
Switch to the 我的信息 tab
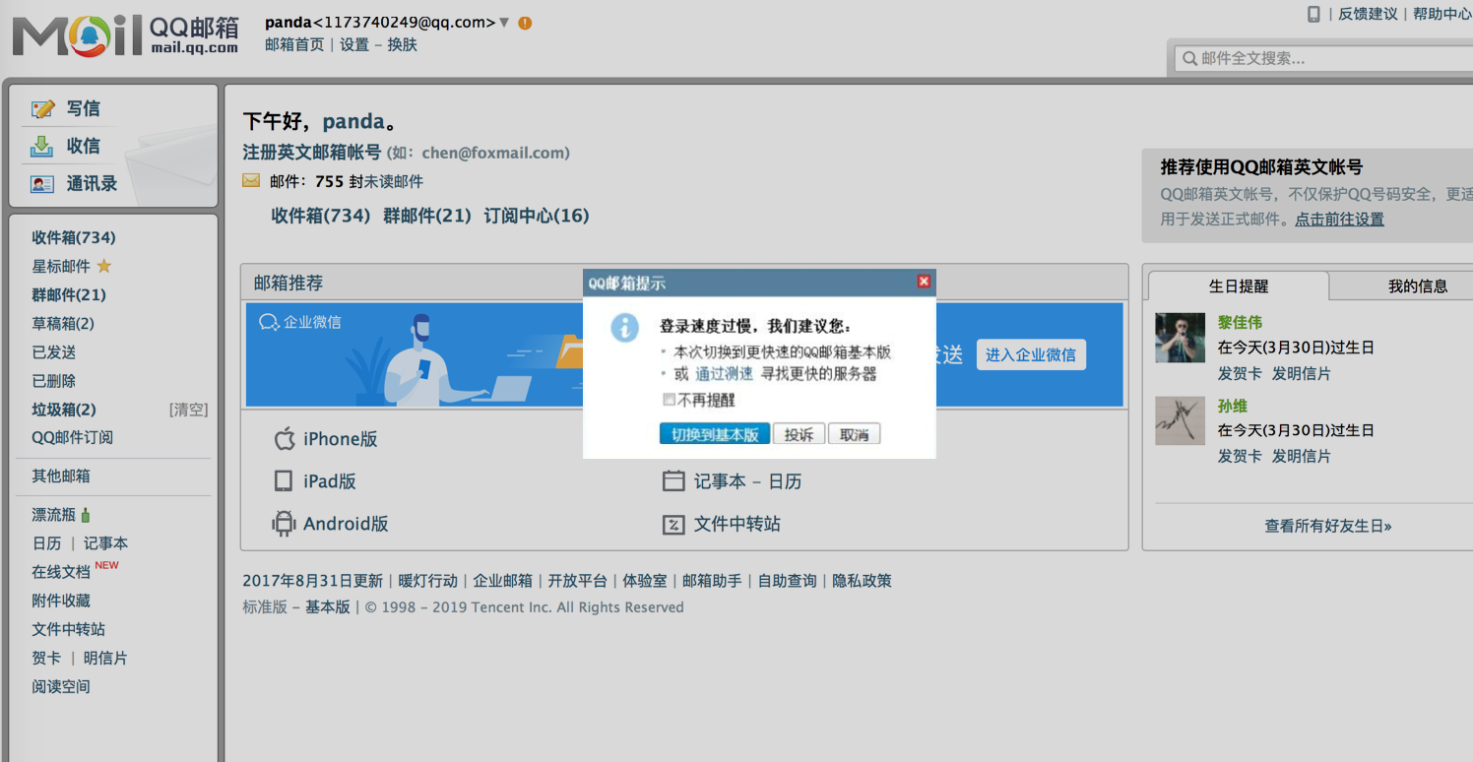coord(1417,286)
